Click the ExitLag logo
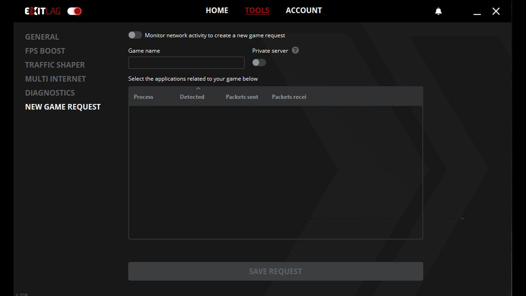This screenshot has width=526, height=296. click(43, 11)
